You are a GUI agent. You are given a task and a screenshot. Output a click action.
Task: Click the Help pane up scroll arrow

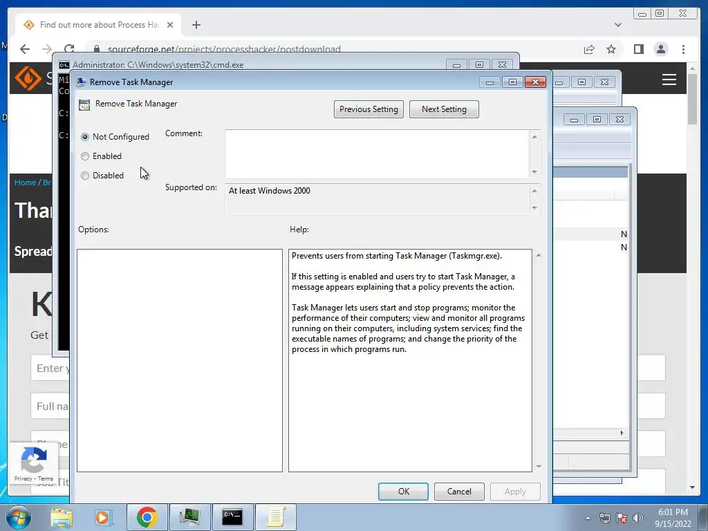click(538, 255)
